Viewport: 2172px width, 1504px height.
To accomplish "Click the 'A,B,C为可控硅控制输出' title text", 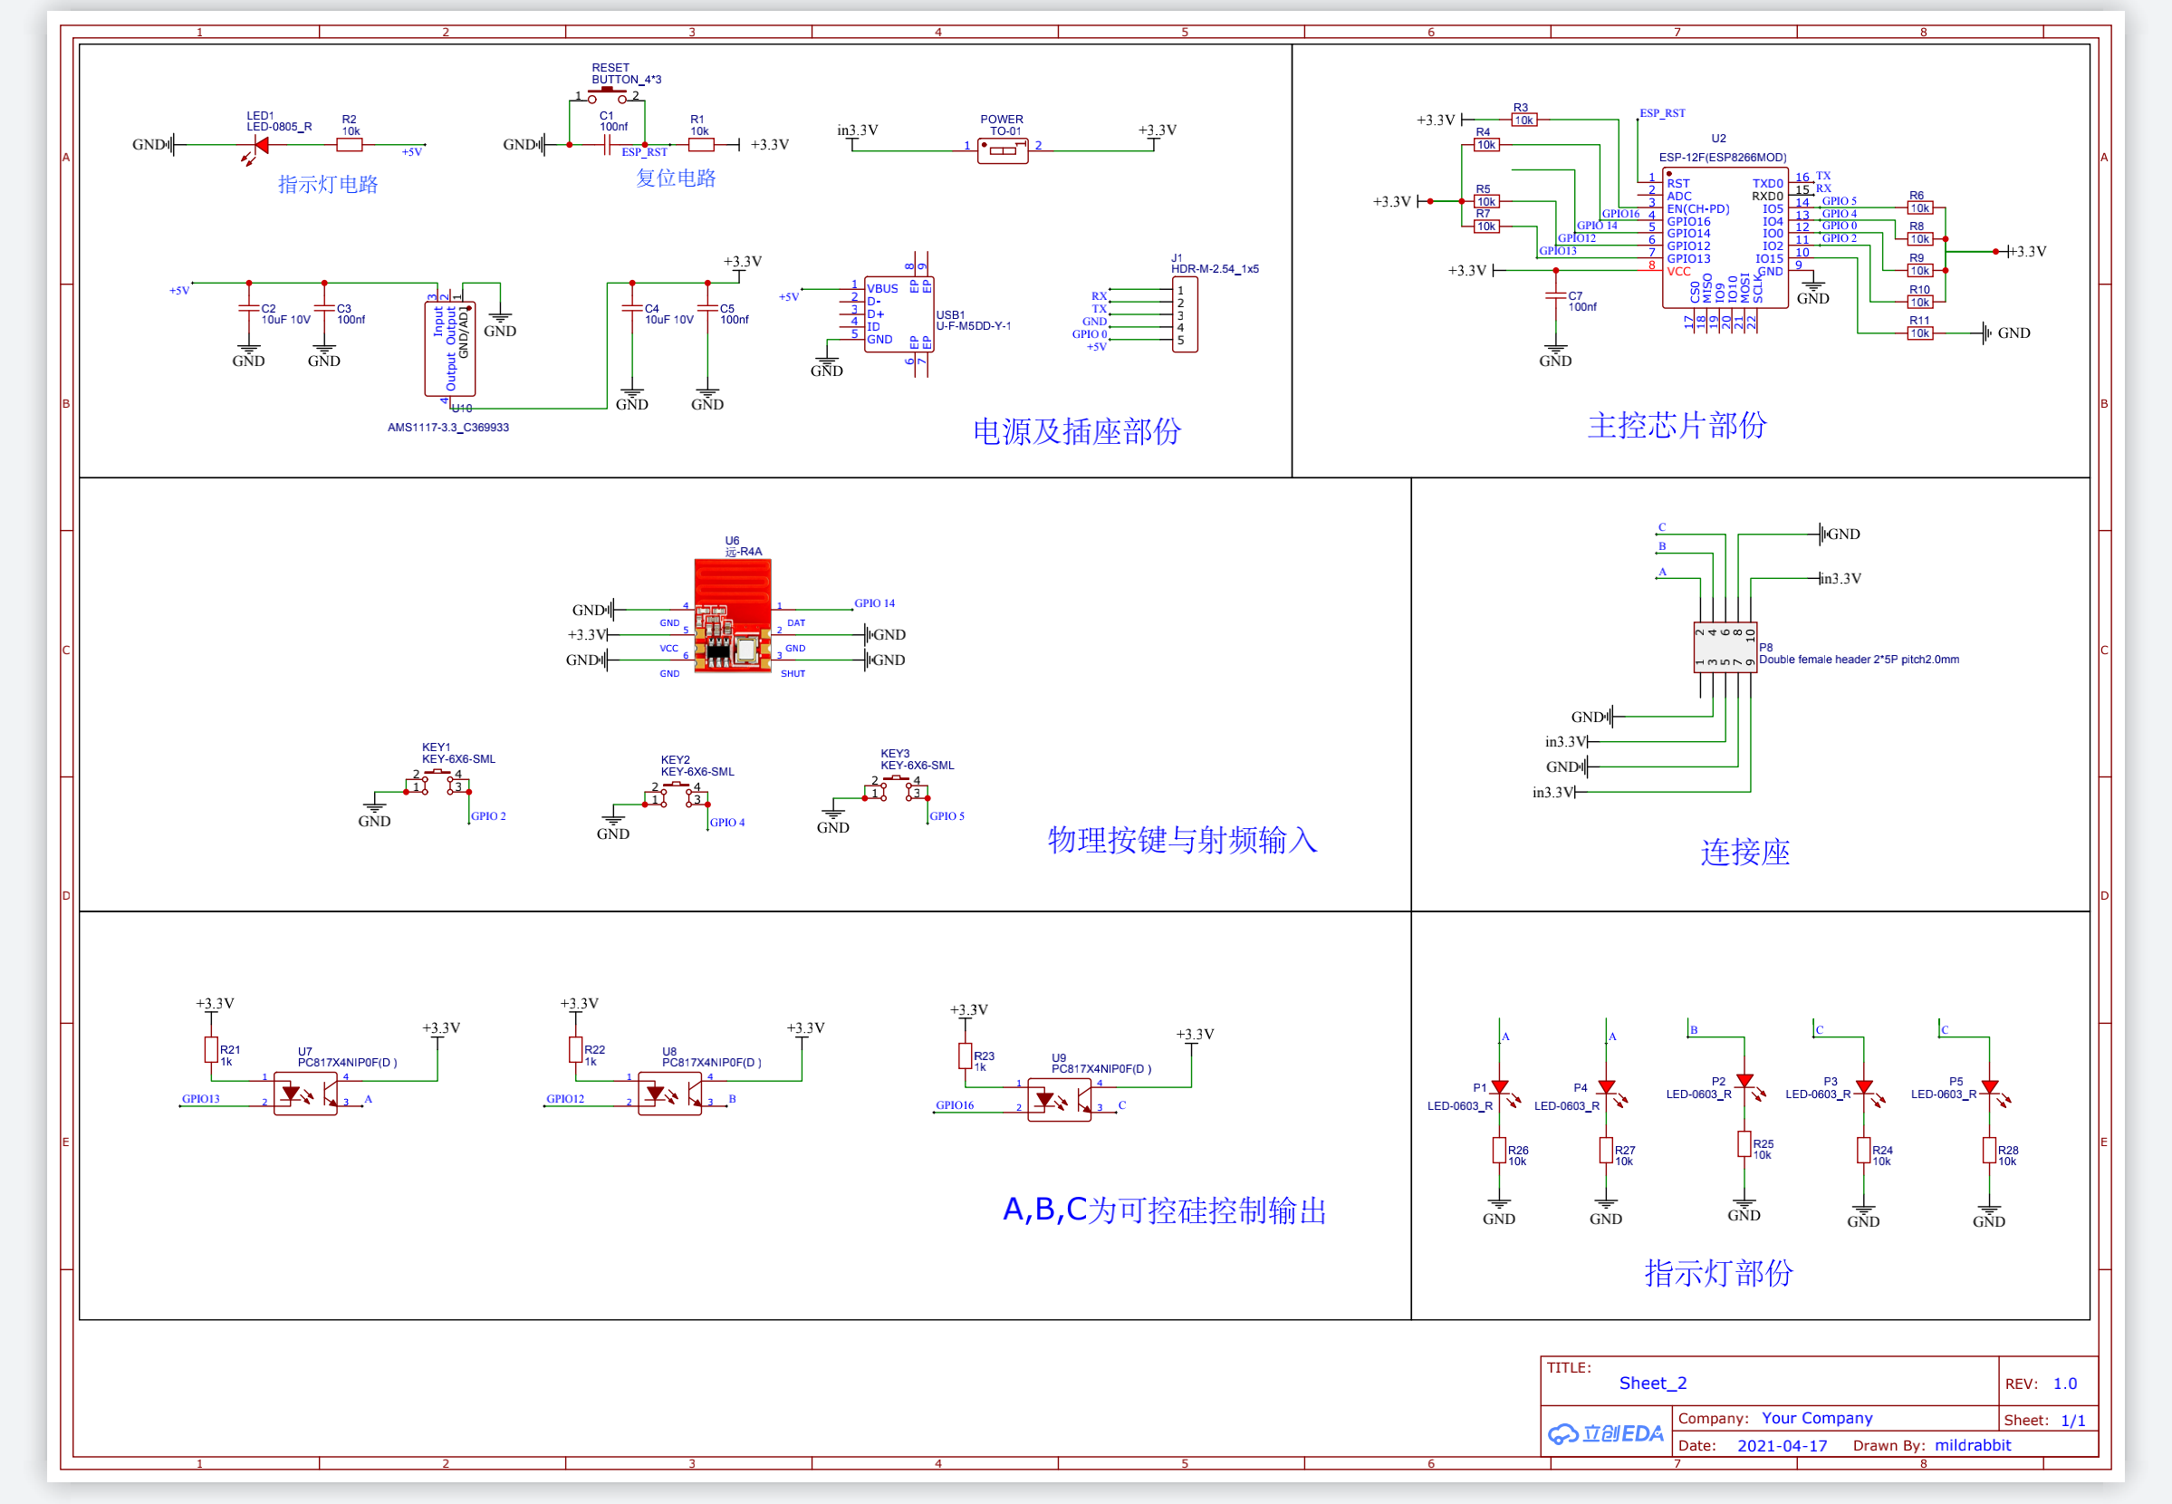I will coord(1164,1210).
